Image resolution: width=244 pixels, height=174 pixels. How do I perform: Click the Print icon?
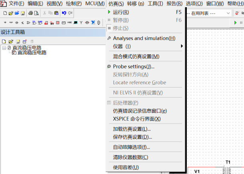30,13
